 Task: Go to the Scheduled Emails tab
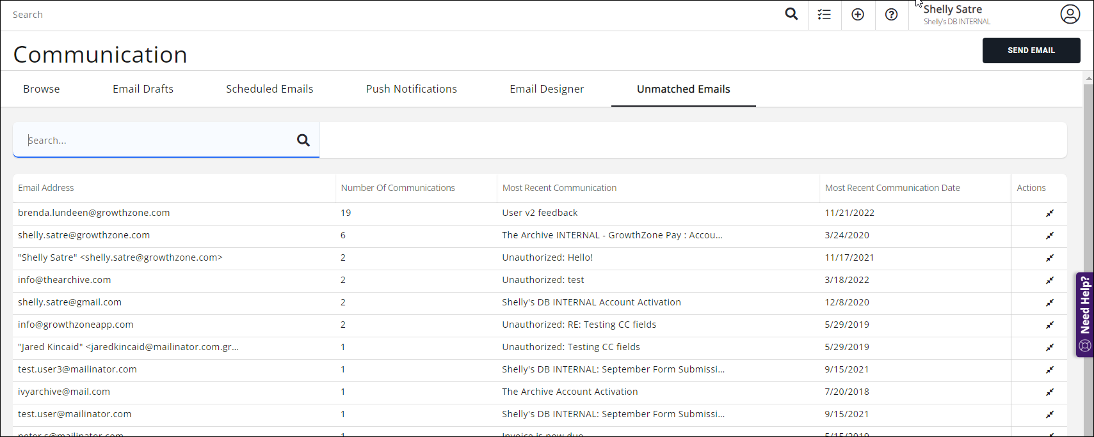pyautogui.click(x=269, y=89)
